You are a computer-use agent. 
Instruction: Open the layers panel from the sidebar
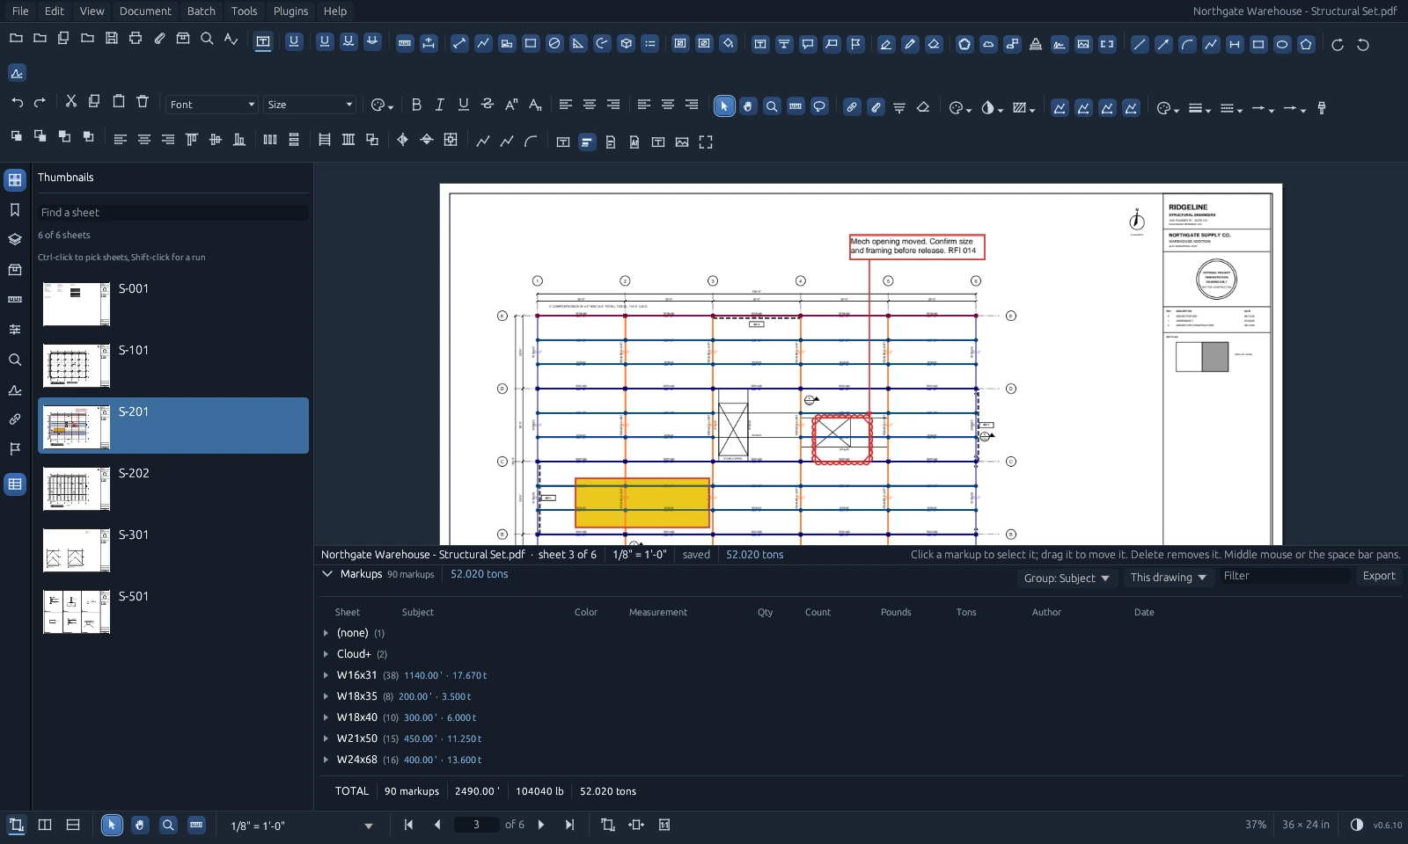[x=15, y=239]
